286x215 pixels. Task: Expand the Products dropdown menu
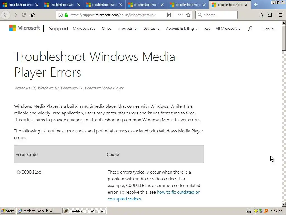click(127, 29)
